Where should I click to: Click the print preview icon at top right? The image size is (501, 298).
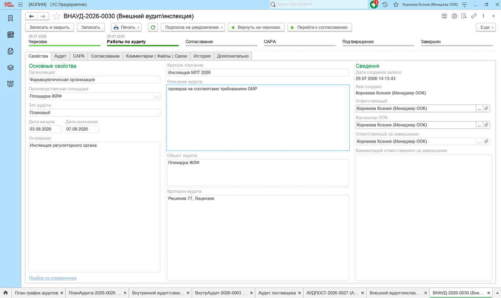click(x=464, y=16)
